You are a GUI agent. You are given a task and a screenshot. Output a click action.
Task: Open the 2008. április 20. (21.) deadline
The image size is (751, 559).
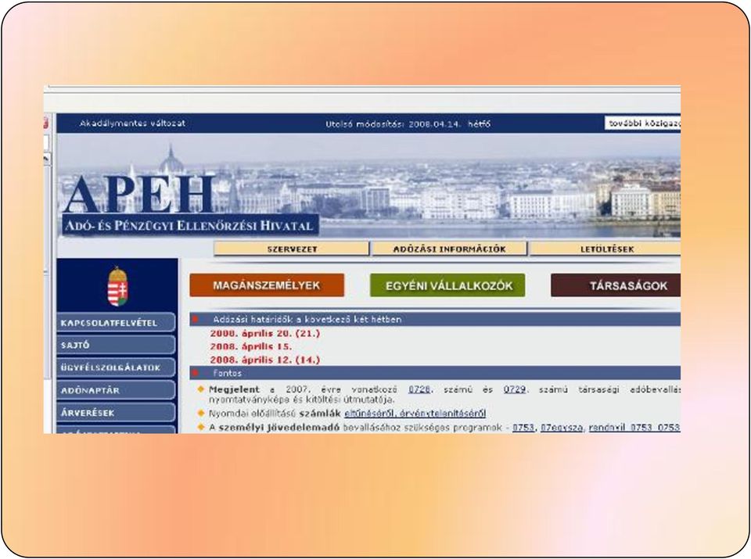point(264,333)
